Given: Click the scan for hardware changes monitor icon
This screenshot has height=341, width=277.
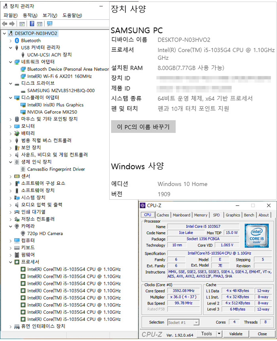Looking at the screenshot, I should 49,24.
